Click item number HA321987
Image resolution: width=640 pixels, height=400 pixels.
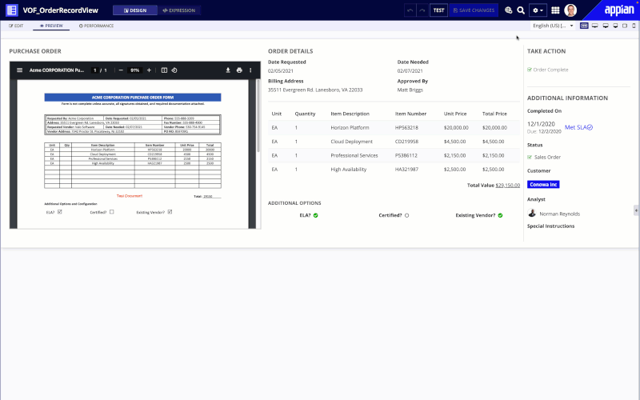pos(406,170)
